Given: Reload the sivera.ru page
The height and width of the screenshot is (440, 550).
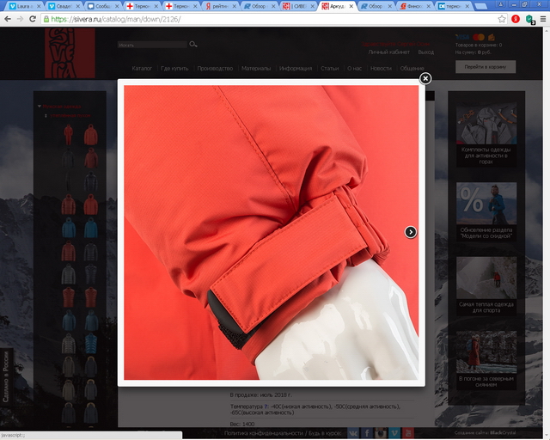Looking at the screenshot, I should point(33,19).
